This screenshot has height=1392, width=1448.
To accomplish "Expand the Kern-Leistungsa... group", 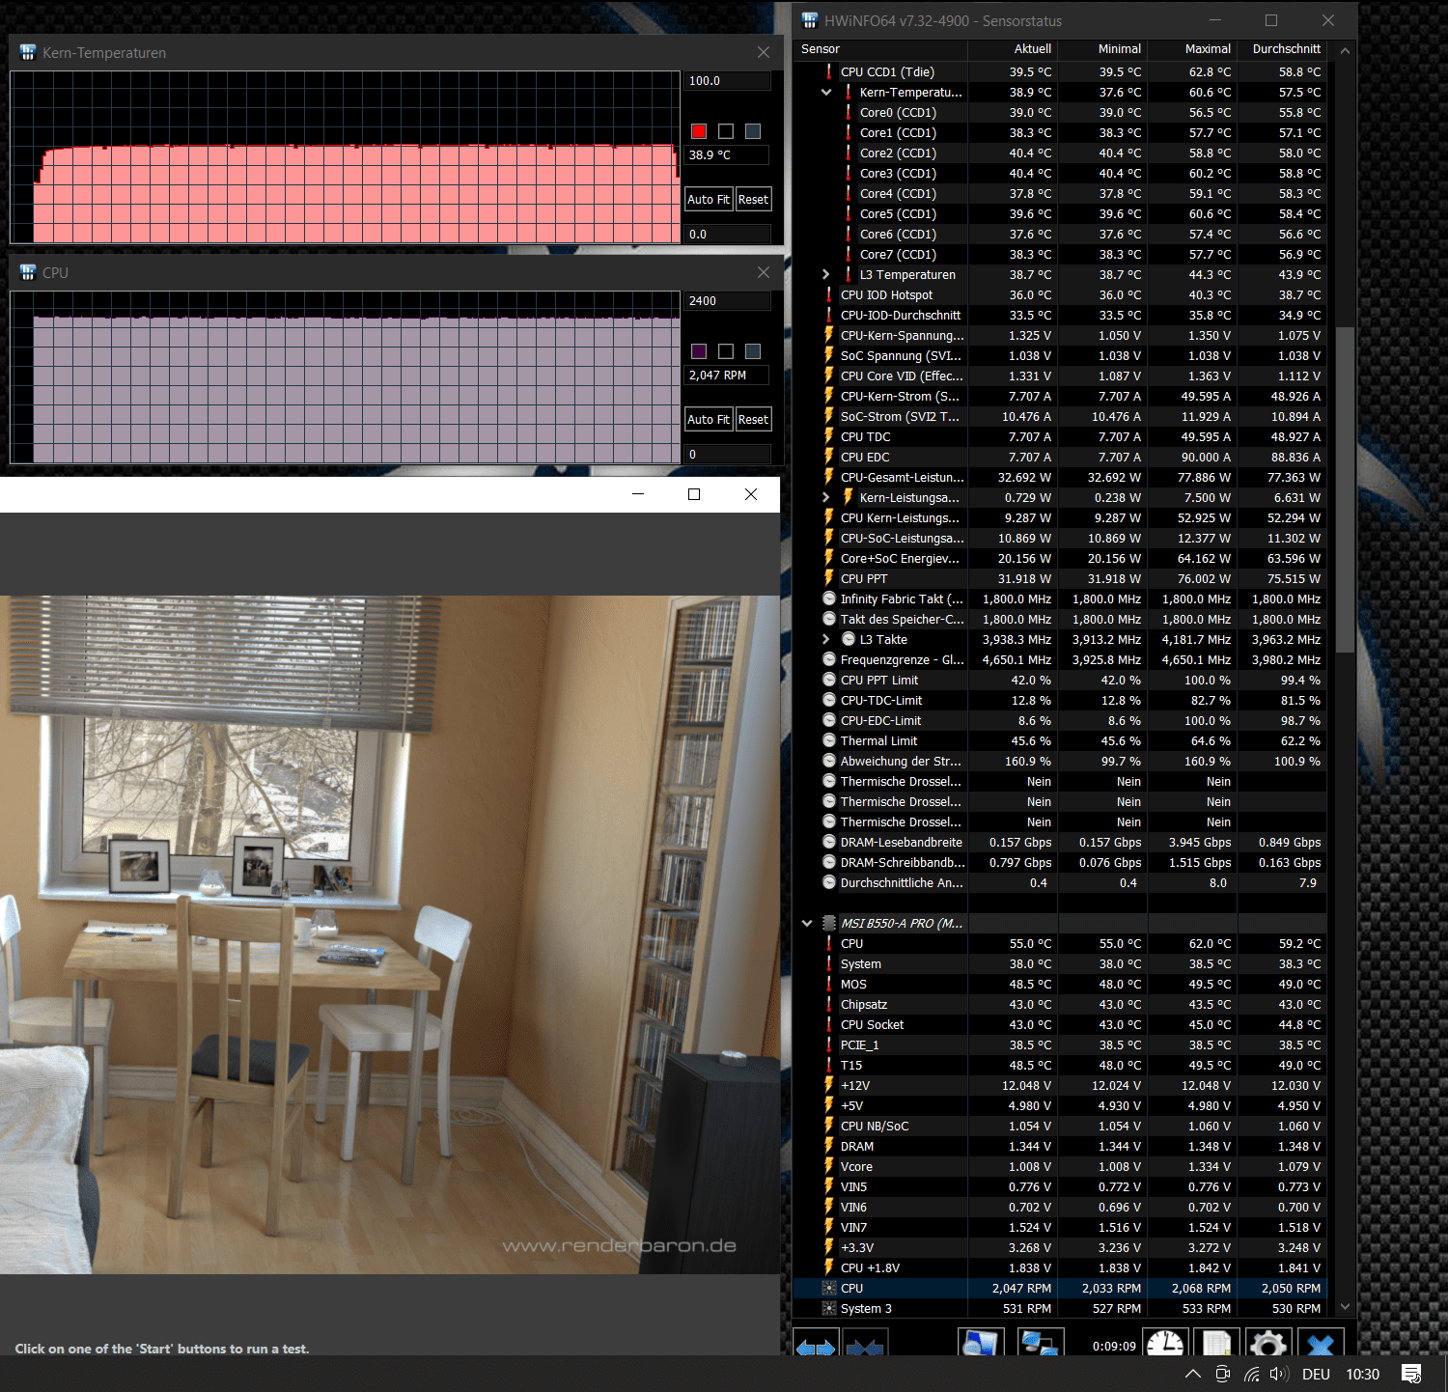I will pyautogui.click(x=826, y=497).
